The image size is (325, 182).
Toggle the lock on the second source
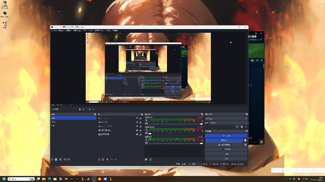[x=141, y=122]
